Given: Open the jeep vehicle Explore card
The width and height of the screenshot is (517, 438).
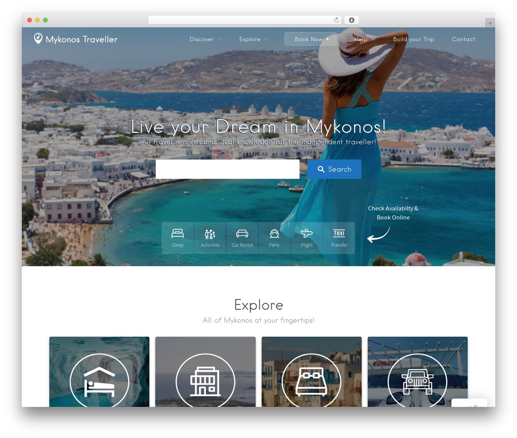Looking at the screenshot, I should click(x=418, y=372).
